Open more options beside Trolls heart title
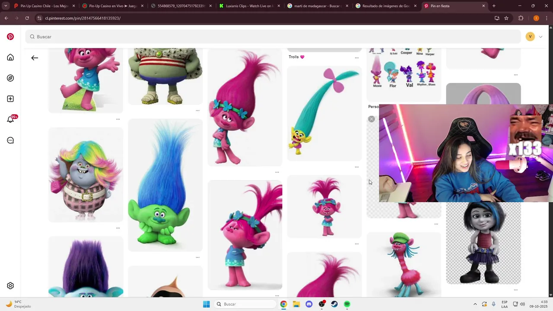Viewport: 553px width, 311px height. [x=356, y=57]
